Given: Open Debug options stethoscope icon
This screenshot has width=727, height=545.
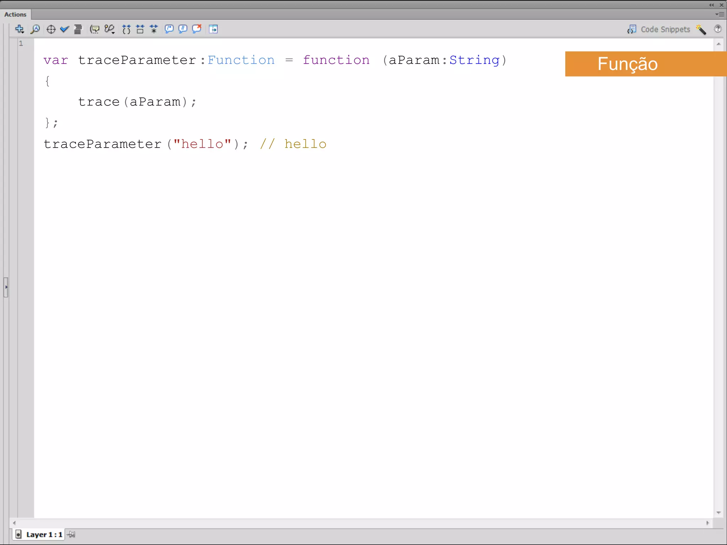Looking at the screenshot, I should [x=109, y=29].
